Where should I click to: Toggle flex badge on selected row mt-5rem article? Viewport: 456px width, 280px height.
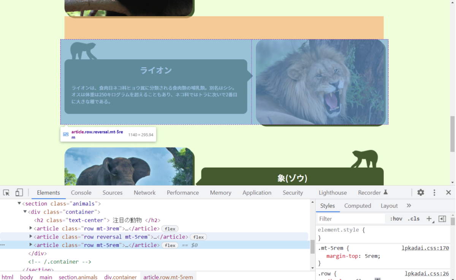(x=170, y=245)
